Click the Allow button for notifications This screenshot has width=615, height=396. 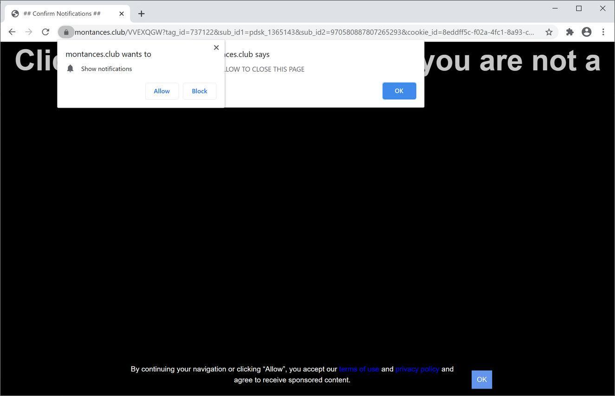point(162,91)
